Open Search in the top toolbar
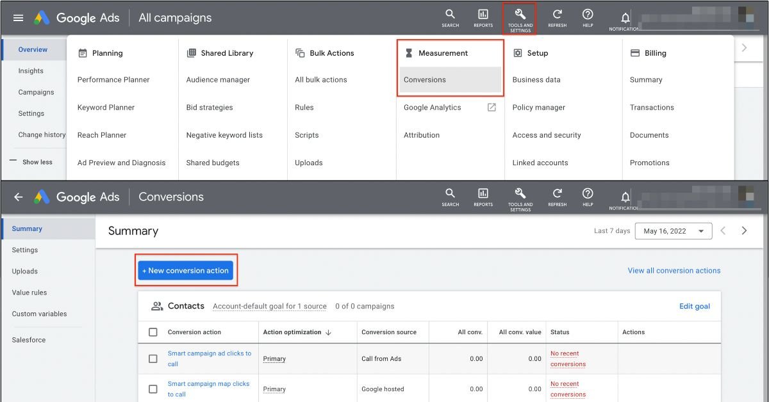 point(450,17)
